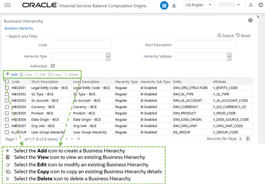Click the Page number input field
This screenshot has height=184, width=265.
19,139
